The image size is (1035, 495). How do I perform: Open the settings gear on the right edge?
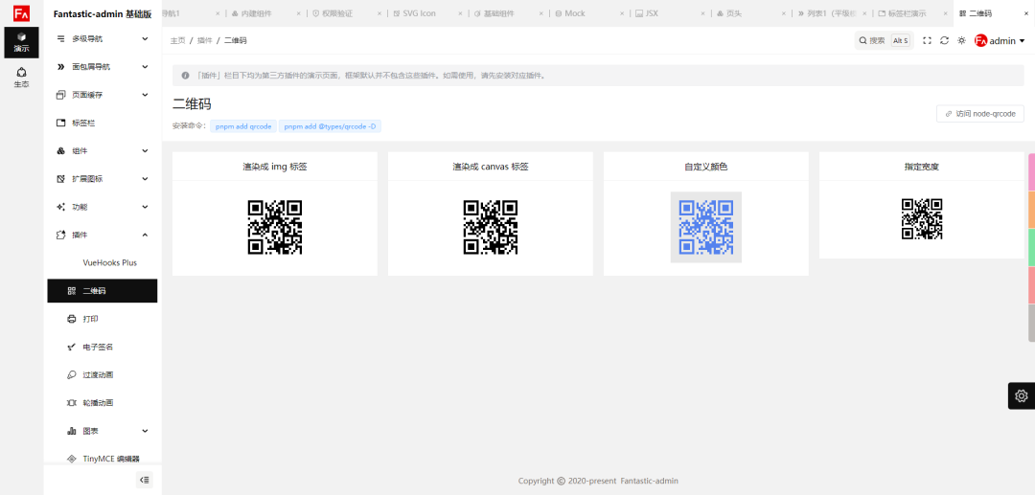[x=1022, y=395]
